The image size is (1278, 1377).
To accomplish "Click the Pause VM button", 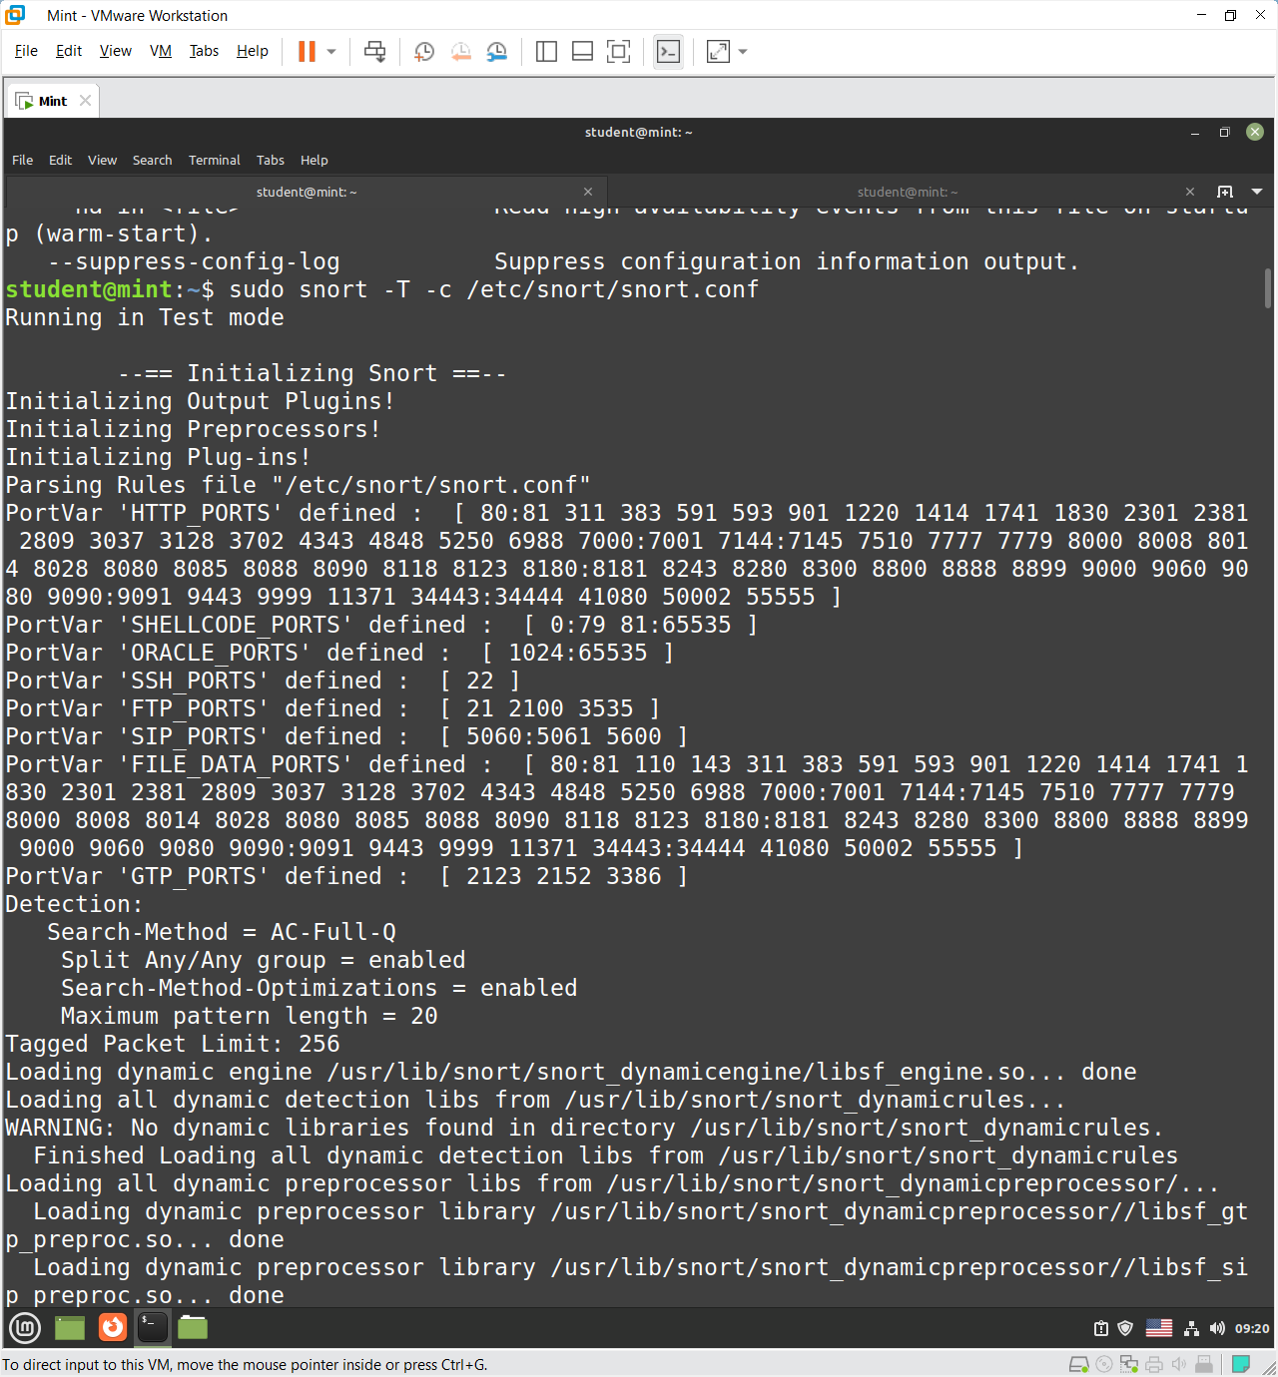I will tap(307, 52).
